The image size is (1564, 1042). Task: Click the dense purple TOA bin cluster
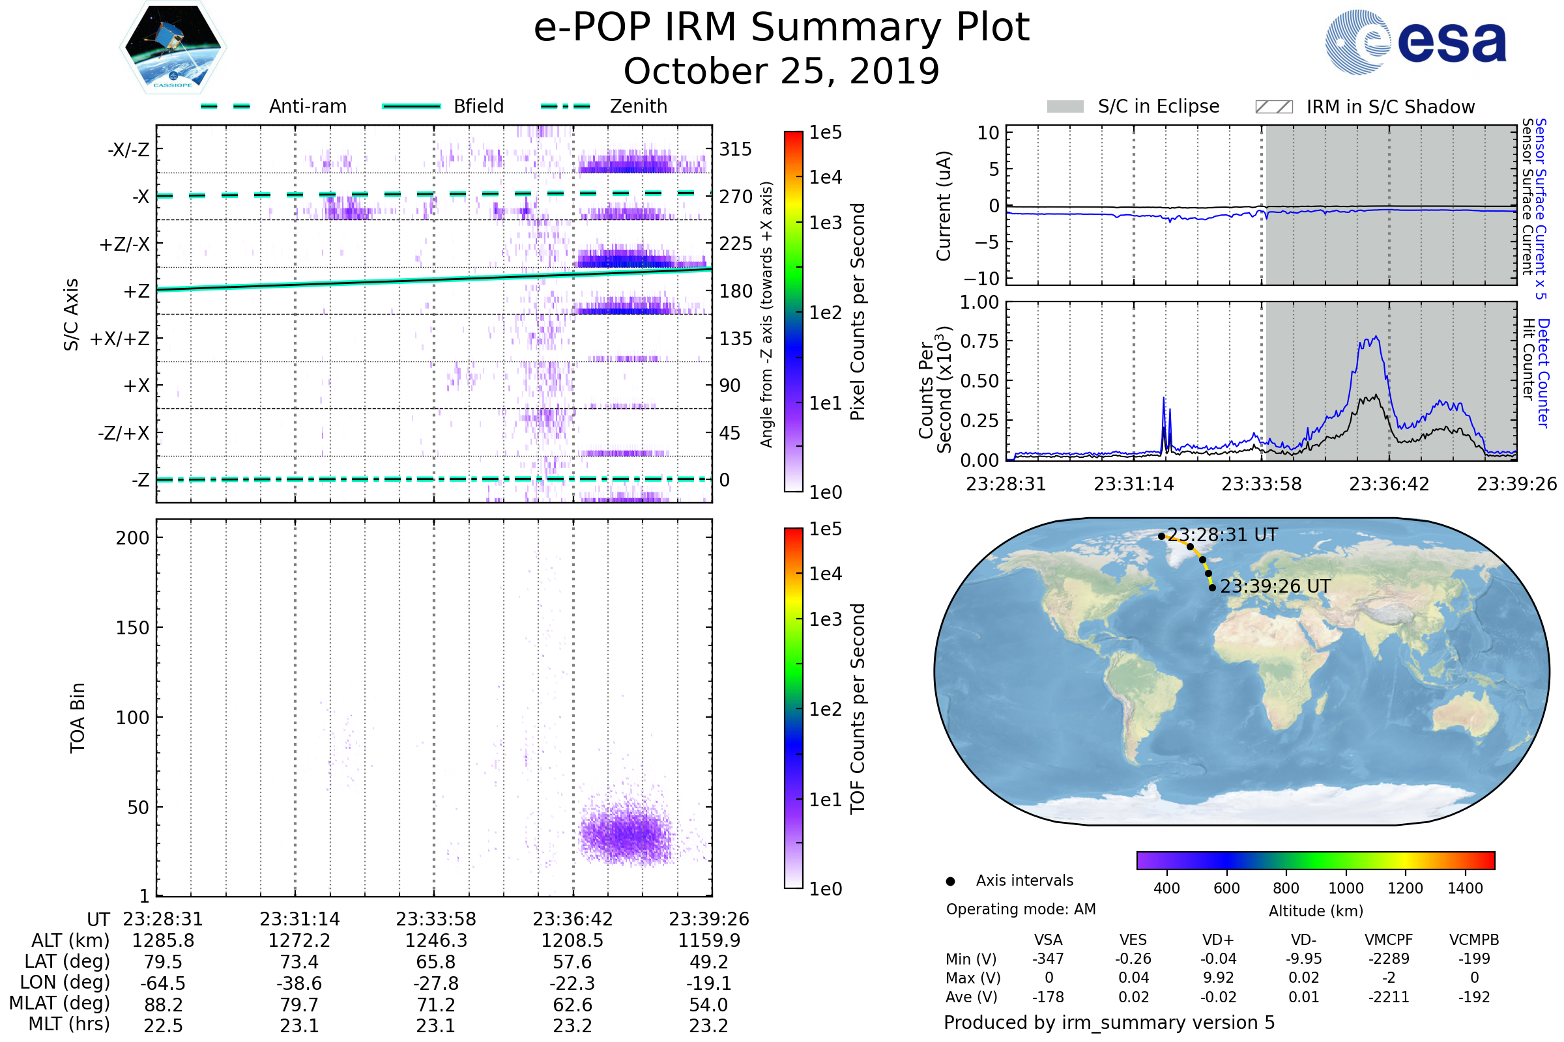point(625,834)
